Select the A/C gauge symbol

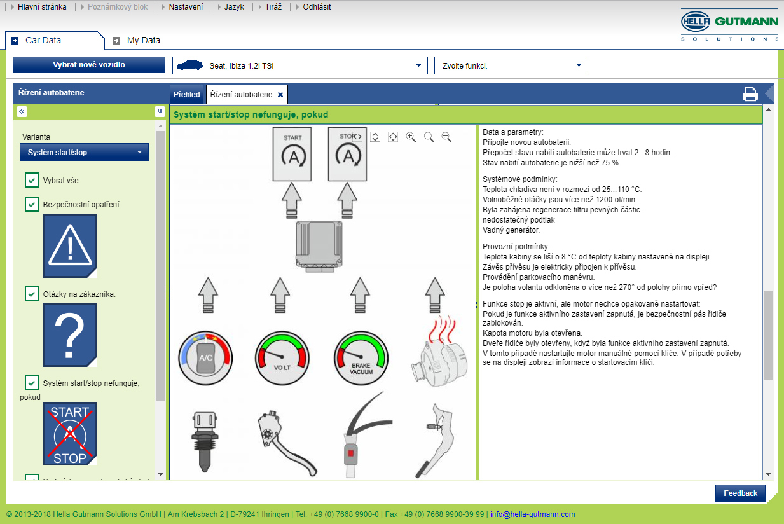205,358
